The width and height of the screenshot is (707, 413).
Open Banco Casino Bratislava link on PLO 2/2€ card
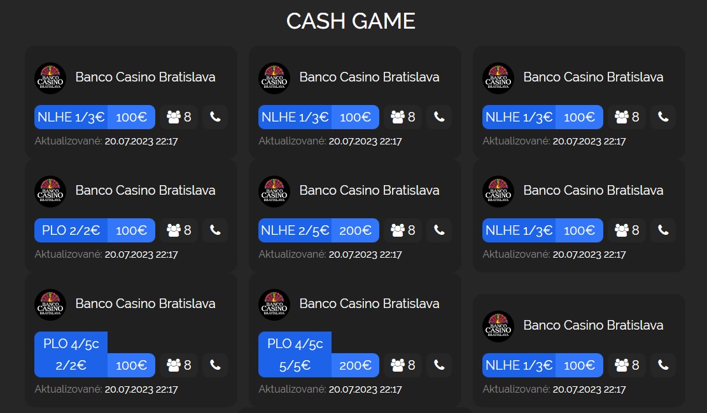[145, 190]
